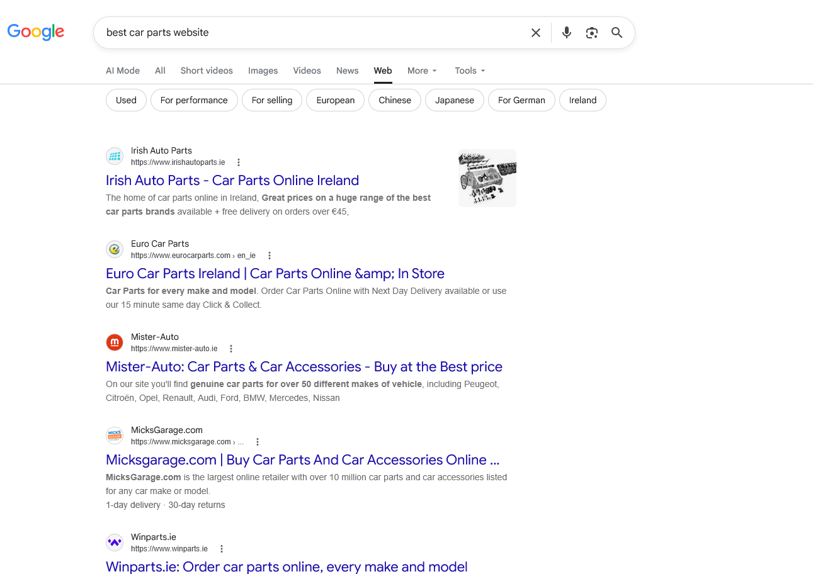813x574 pixels.
Task: Click the engine parts thumbnail image
Action: click(487, 178)
